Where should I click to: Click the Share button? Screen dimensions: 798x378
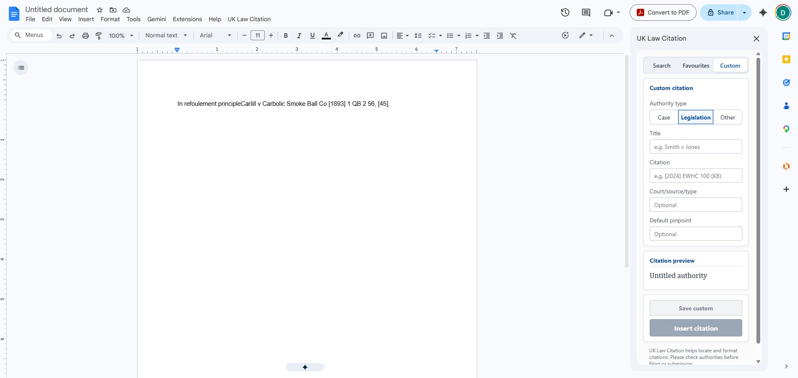coord(719,12)
